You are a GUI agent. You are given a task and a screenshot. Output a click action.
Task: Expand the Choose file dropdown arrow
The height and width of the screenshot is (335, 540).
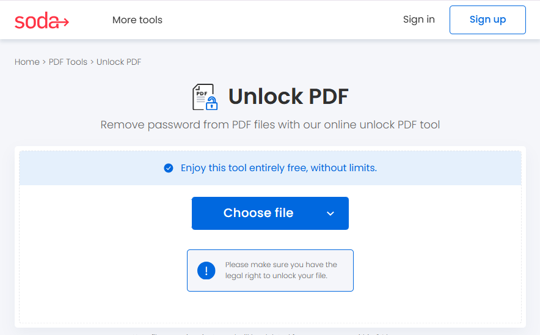pos(330,213)
